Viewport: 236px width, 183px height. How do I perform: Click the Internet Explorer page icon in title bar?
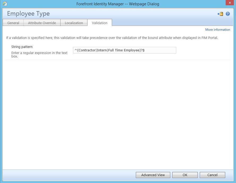coord(5,4)
